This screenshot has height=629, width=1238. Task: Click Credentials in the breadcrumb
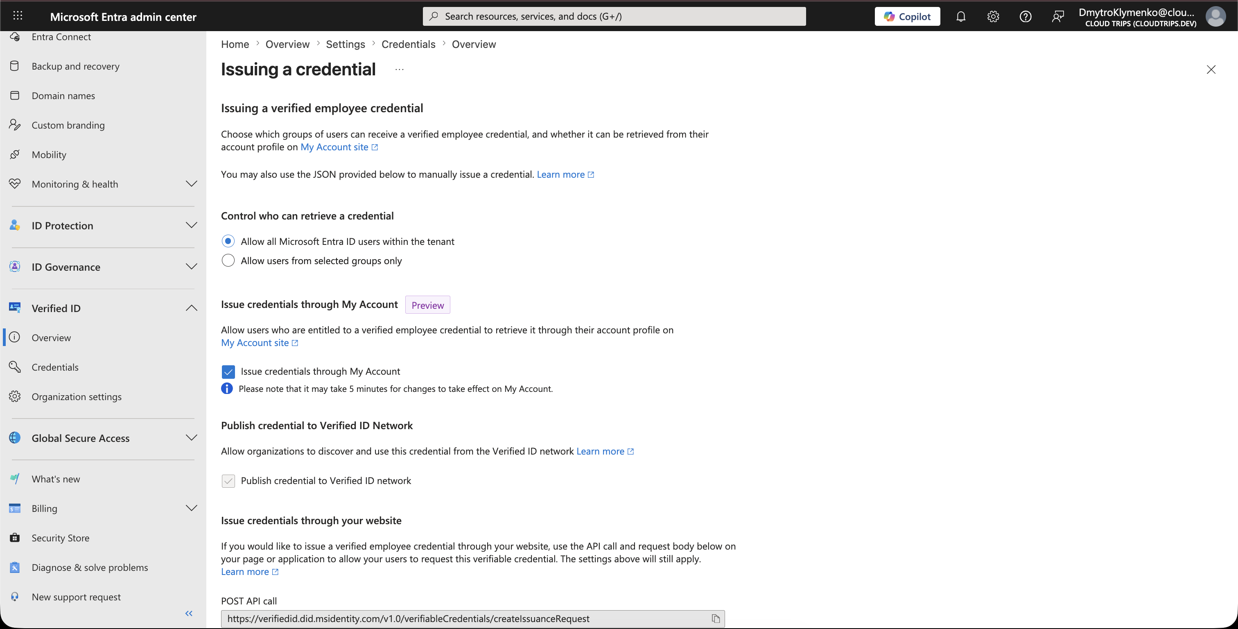pos(409,44)
